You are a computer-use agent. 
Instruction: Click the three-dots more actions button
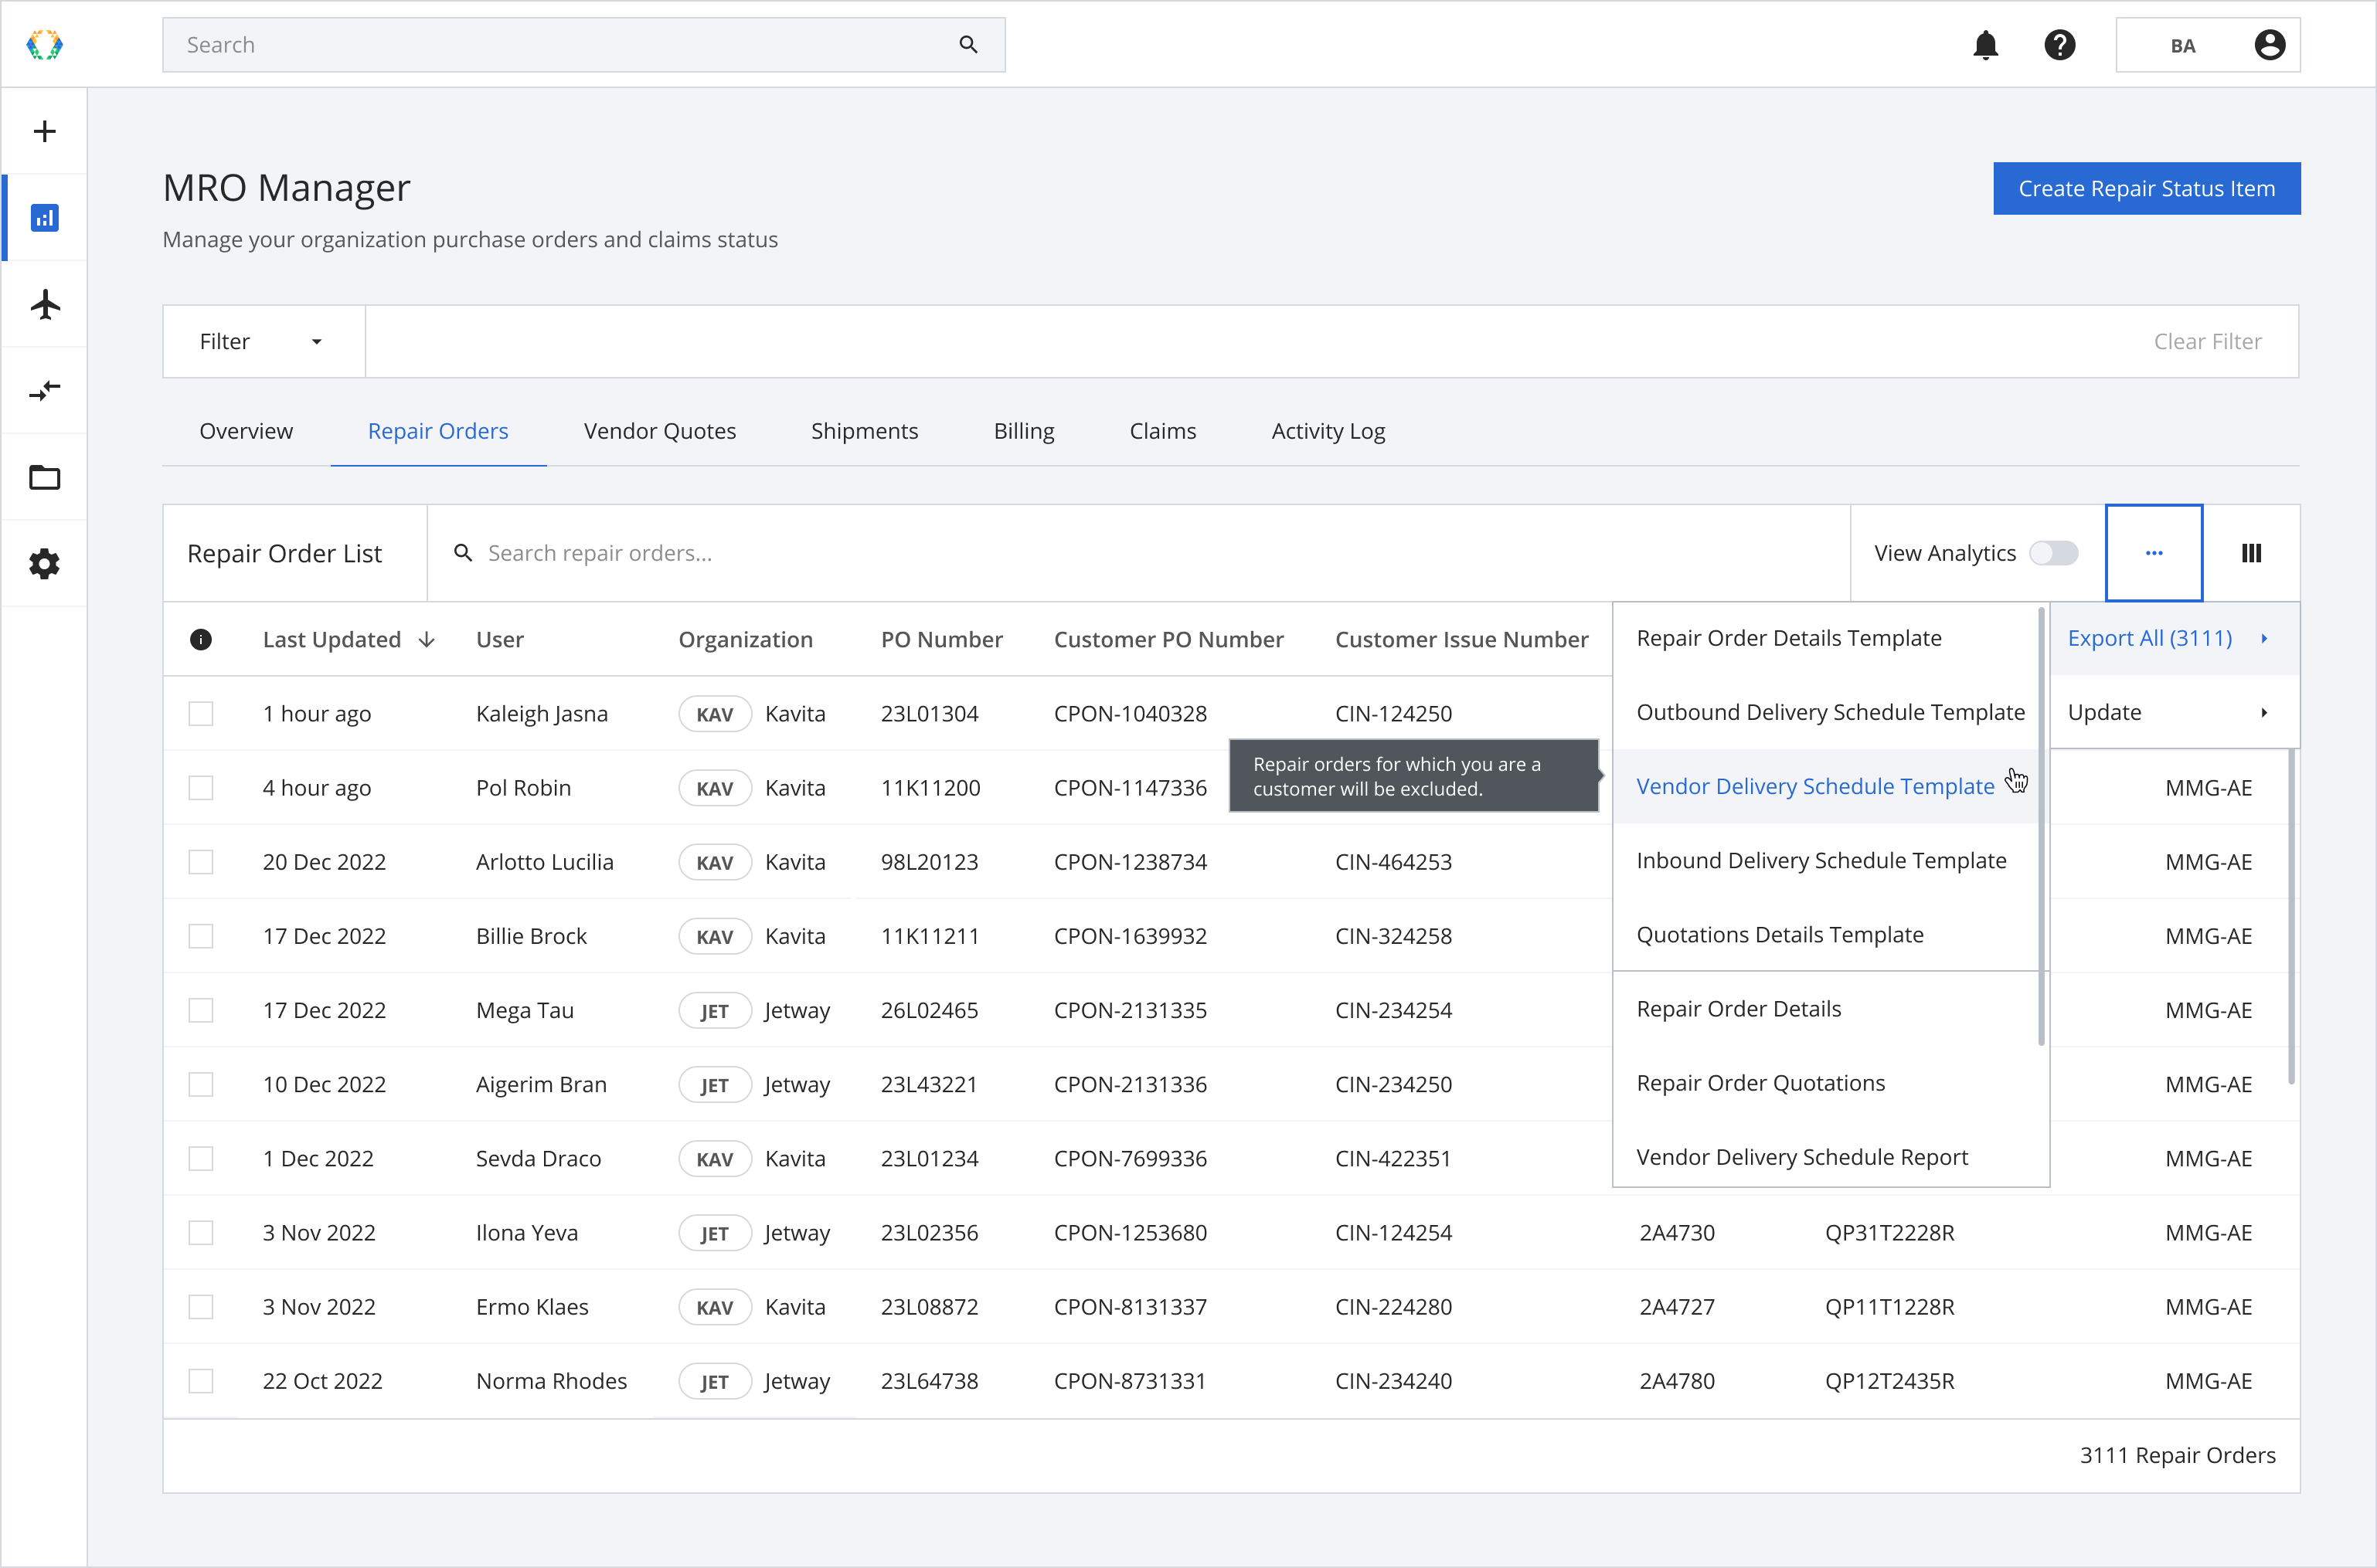(x=2154, y=553)
